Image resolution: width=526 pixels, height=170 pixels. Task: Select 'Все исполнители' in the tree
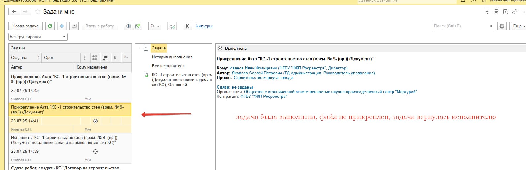tap(168, 66)
